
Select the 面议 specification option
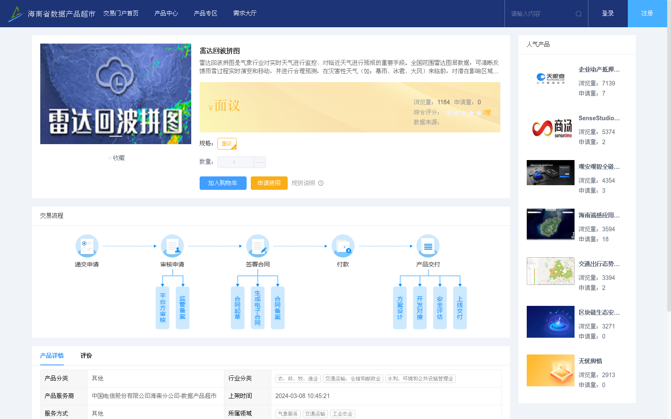click(227, 144)
